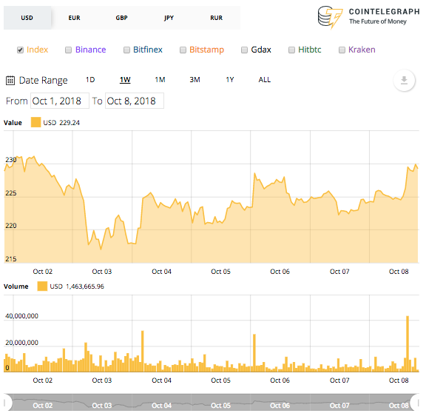This screenshot has height=419, width=426.
Task: Click the yellow Value legend swatch
Action: [x=35, y=122]
